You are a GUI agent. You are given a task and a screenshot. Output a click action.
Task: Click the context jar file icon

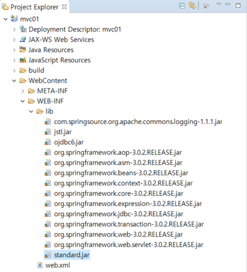click(x=48, y=184)
